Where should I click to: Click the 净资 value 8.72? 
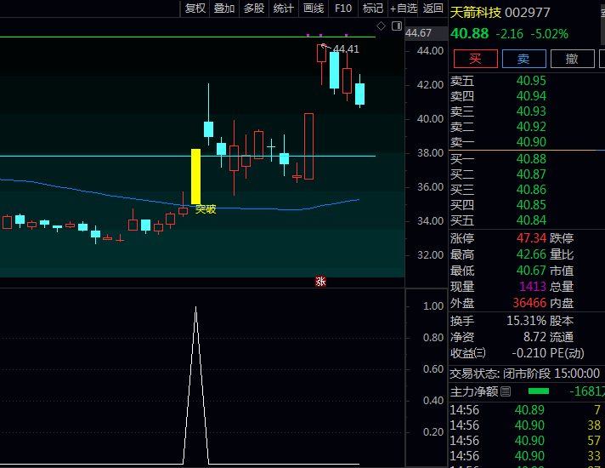[534, 337]
